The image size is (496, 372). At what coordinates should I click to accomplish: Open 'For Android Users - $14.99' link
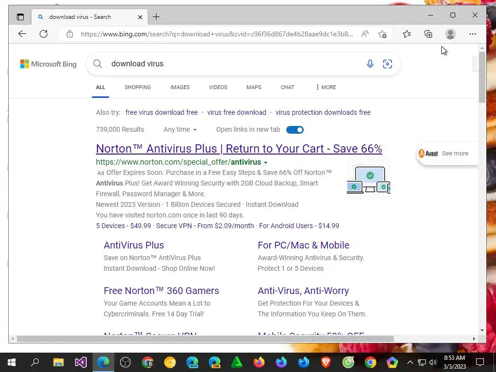tap(299, 226)
